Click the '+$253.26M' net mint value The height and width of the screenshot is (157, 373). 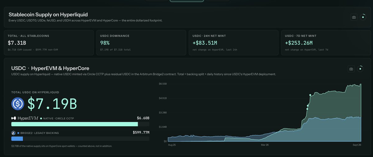(x=299, y=43)
